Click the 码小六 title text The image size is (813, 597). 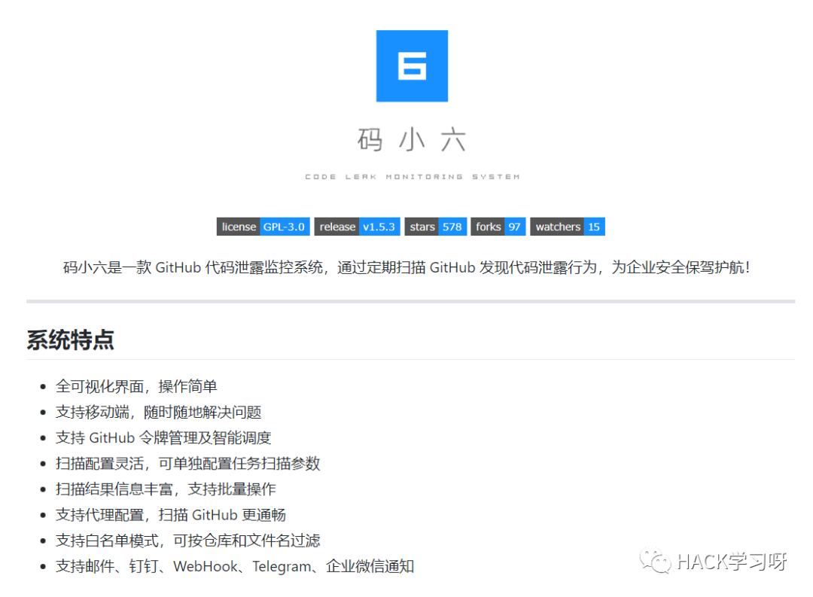coord(412,139)
